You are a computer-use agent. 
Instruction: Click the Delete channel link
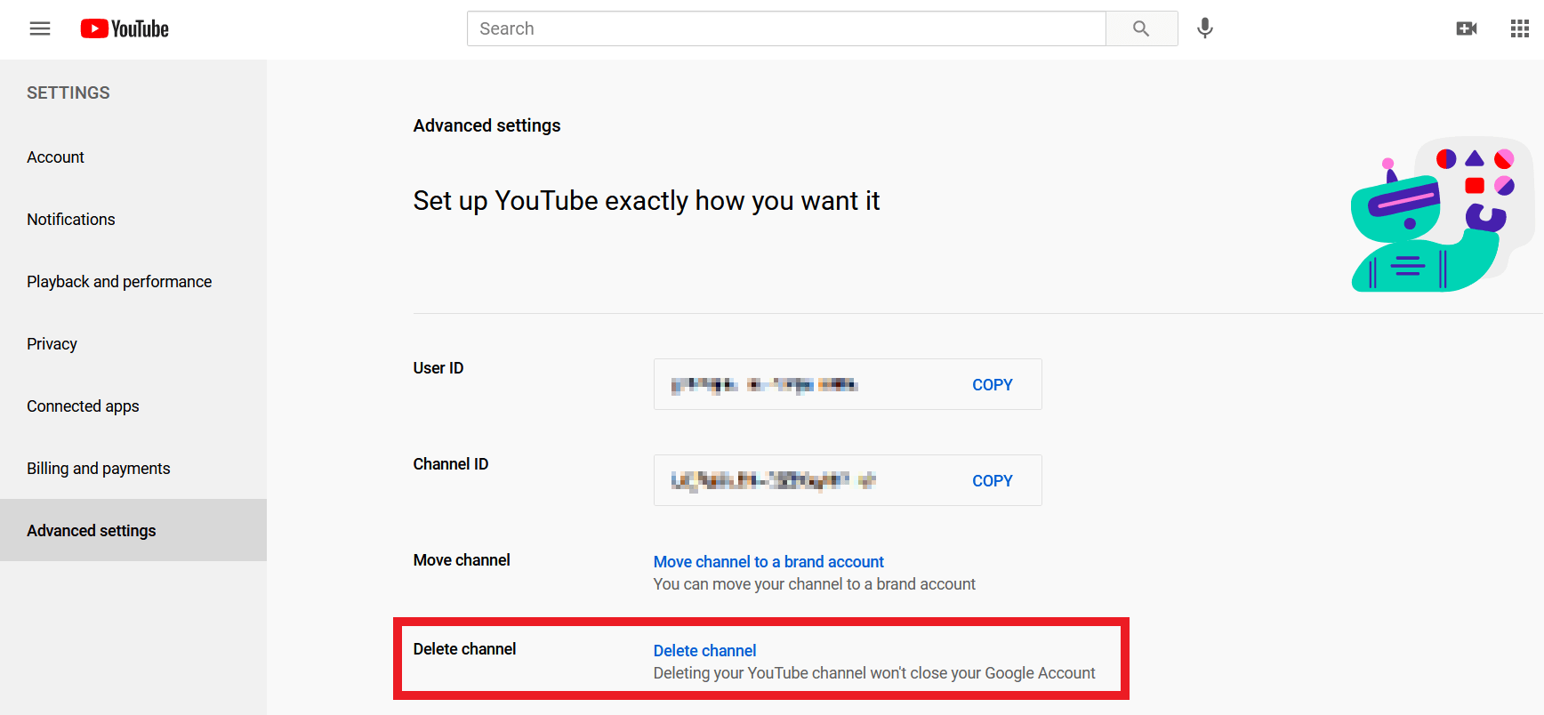click(x=704, y=650)
